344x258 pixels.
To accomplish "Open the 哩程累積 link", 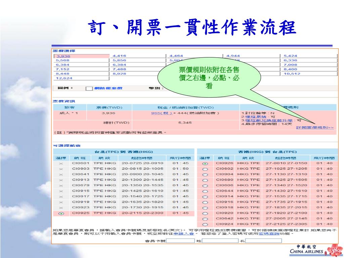I will [256, 117].
